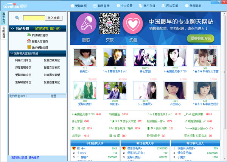Click the yellow book icon for 我的爱聊房间
The height and width of the screenshot is (162, 227).
click(x=29, y=47)
